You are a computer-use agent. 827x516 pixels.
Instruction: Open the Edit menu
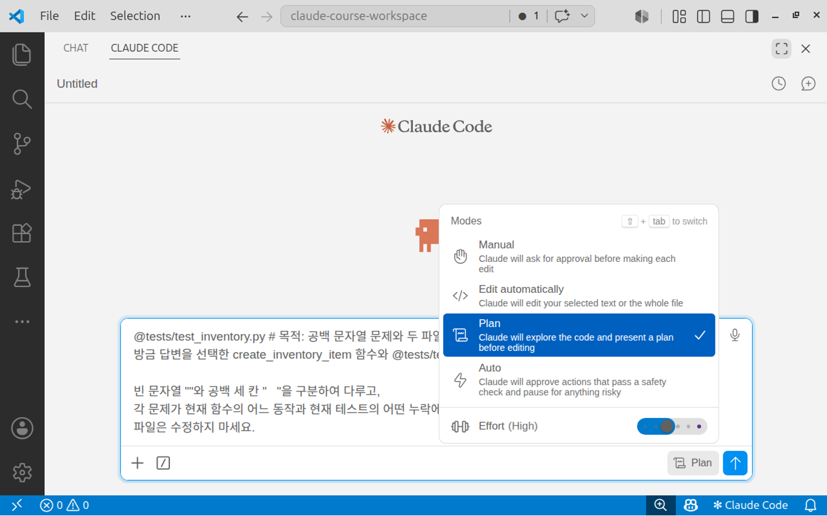click(x=84, y=16)
